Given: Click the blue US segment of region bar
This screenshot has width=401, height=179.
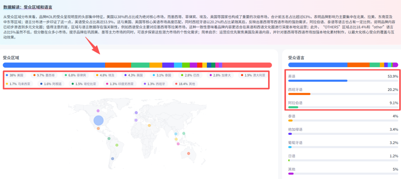Looking at the screenshot, I should click(54, 65).
